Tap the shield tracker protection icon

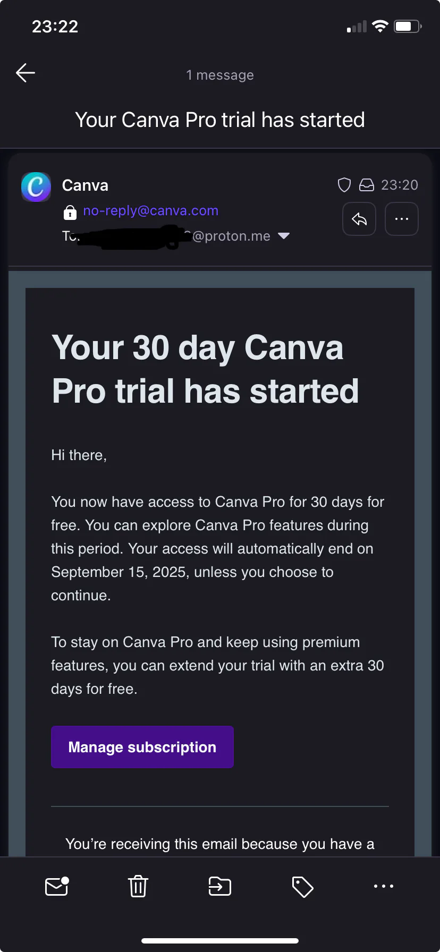(344, 185)
